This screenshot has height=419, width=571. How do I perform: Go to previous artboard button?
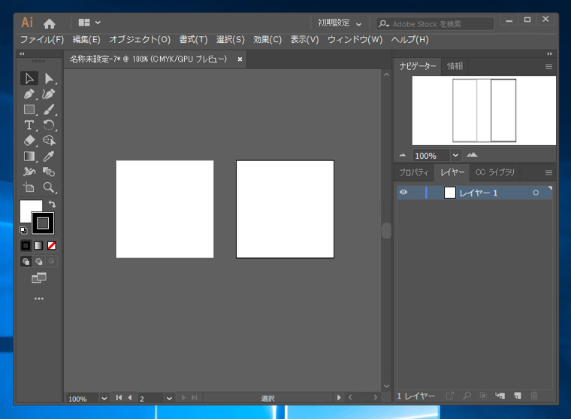coord(130,398)
